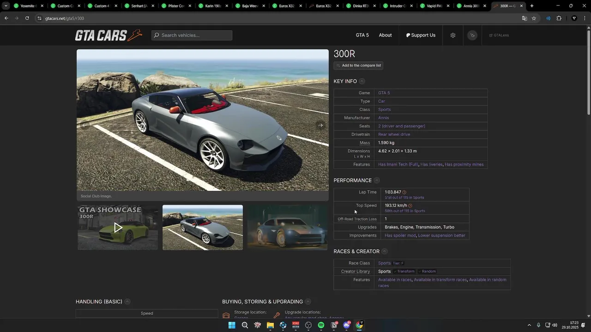
Task: Open Discord from the taskbar
Action: pyautogui.click(x=347, y=325)
